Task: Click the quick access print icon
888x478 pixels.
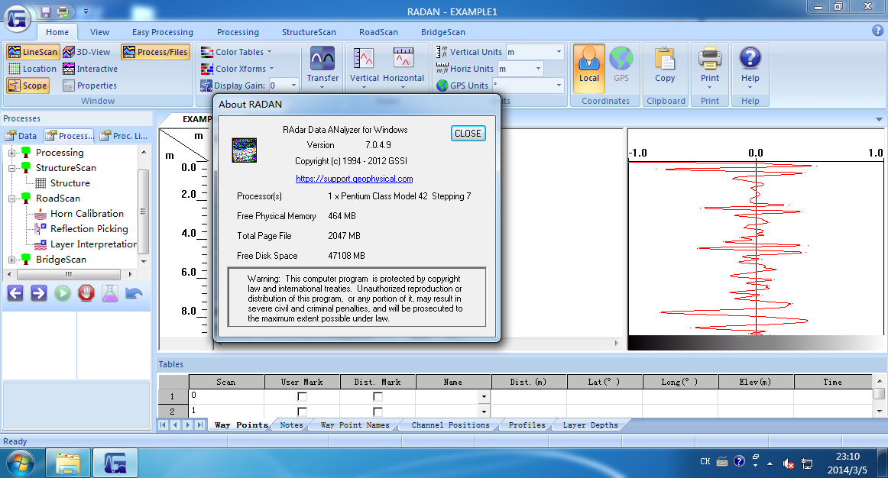Action: (x=63, y=12)
